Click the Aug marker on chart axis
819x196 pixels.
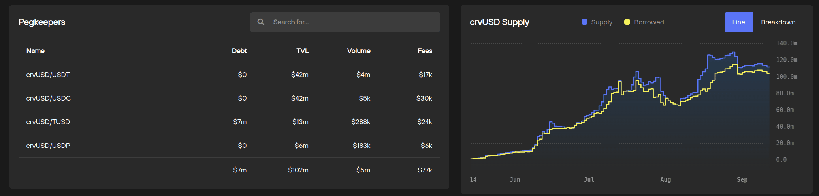(x=665, y=179)
